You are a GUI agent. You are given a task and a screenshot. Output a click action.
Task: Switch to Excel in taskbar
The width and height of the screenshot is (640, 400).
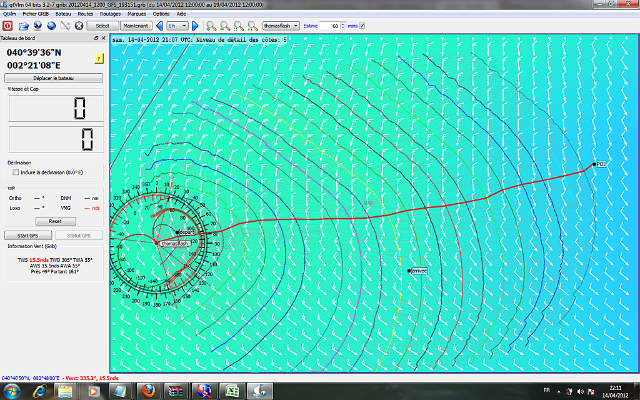pyautogui.click(x=231, y=392)
